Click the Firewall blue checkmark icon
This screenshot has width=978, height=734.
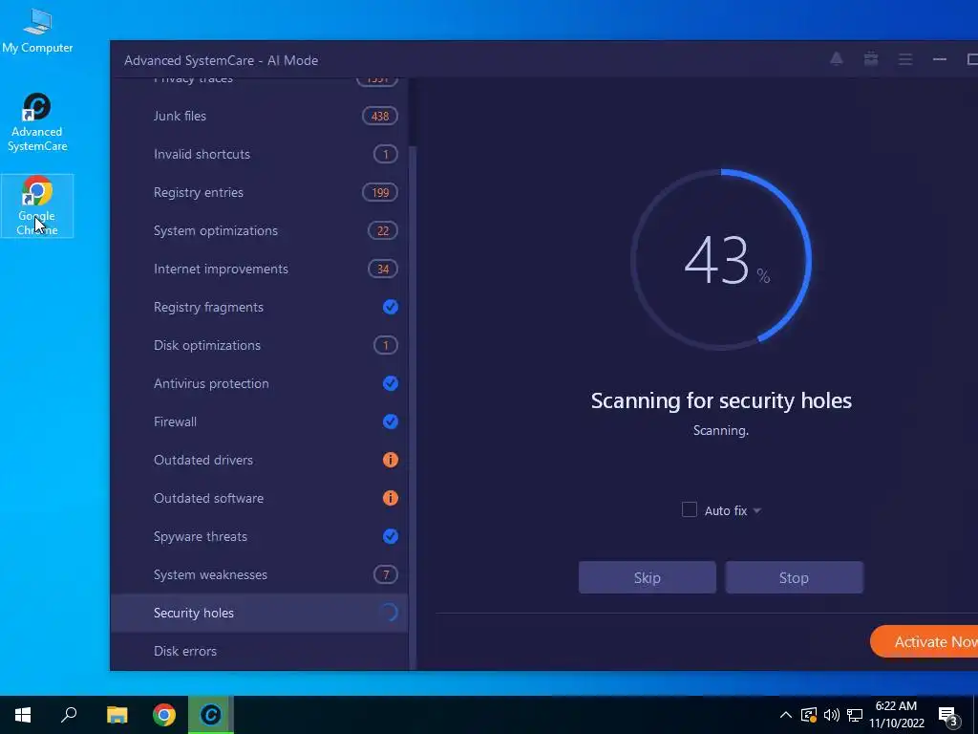pyautogui.click(x=391, y=421)
